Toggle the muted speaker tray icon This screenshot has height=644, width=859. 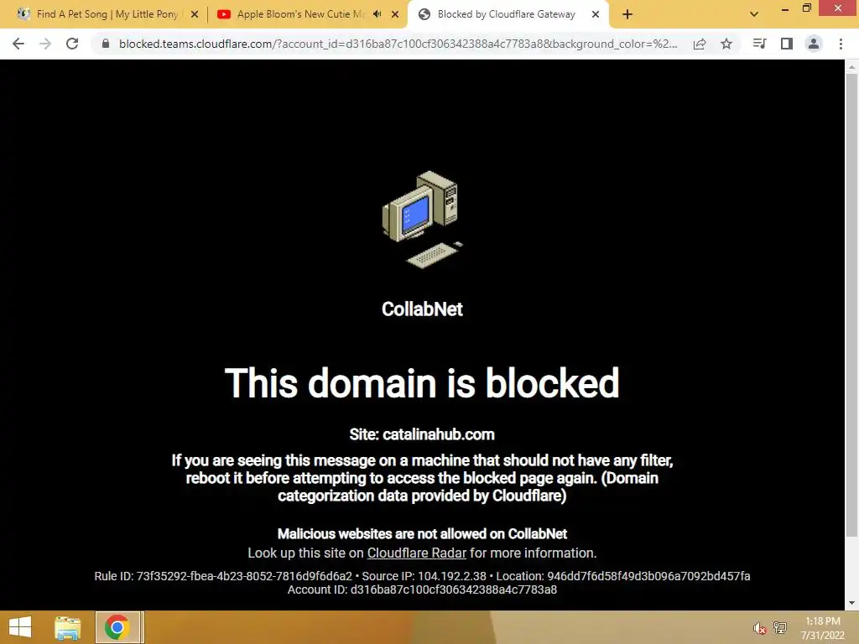758,628
